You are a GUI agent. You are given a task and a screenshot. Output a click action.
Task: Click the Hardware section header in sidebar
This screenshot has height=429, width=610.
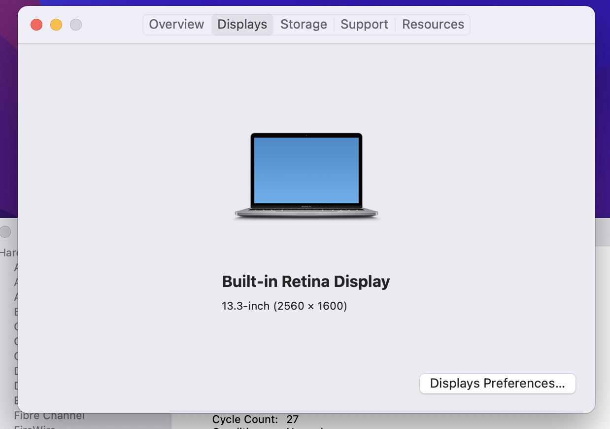[8, 253]
